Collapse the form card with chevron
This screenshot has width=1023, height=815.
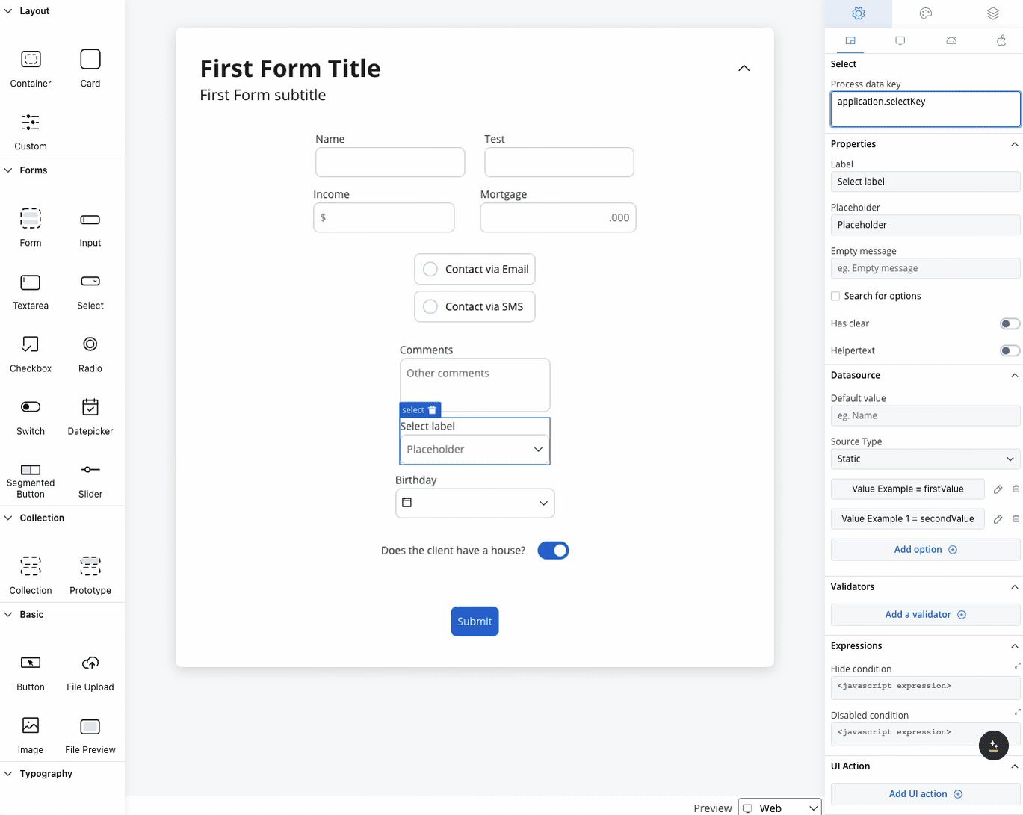pos(744,68)
